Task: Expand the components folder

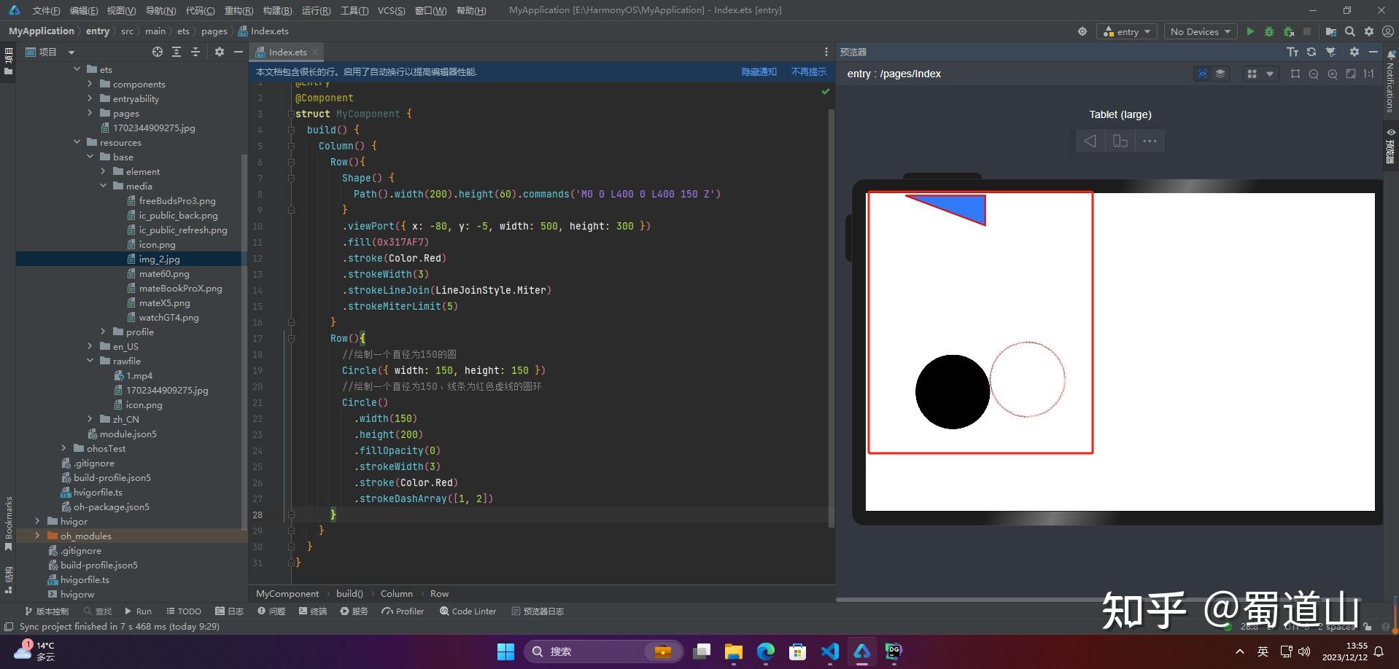Action: coord(90,84)
